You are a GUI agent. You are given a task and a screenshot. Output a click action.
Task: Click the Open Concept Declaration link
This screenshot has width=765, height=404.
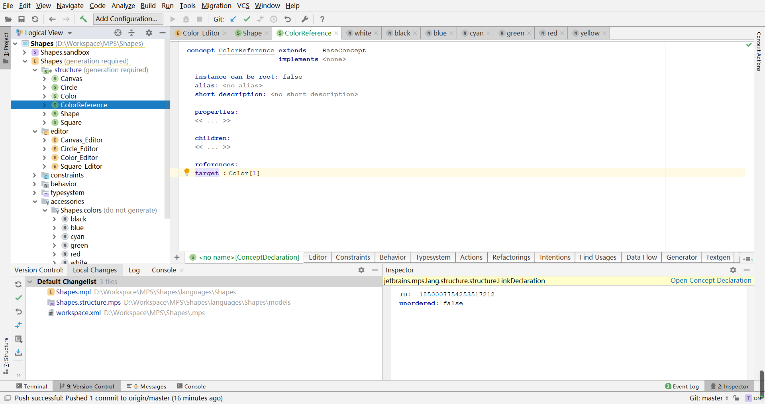click(710, 280)
